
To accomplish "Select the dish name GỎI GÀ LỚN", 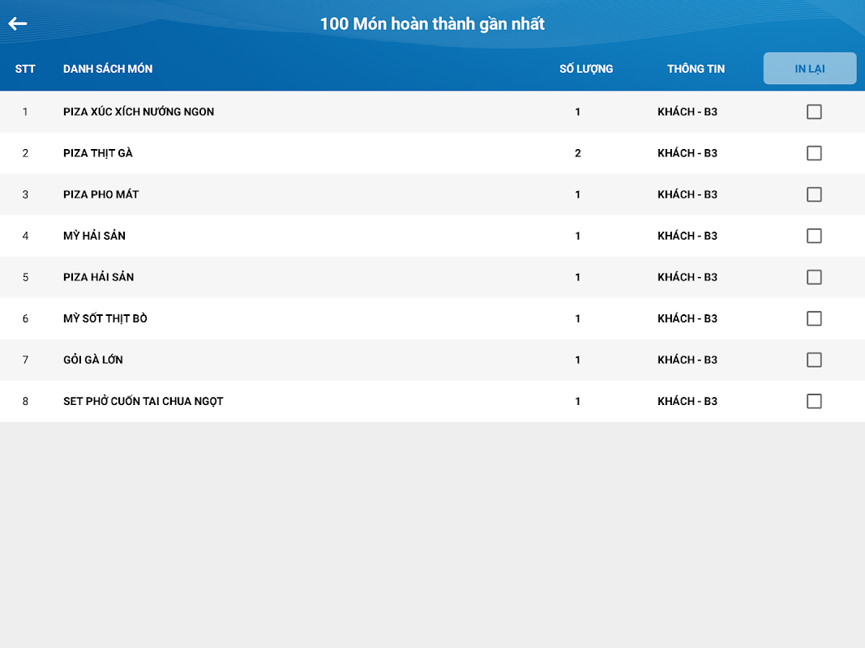I will coord(92,360).
